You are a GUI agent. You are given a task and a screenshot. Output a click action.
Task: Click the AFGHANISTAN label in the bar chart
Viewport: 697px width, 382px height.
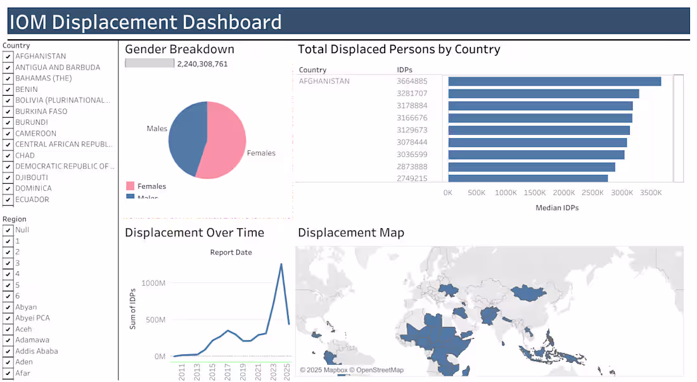tap(324, 81)
